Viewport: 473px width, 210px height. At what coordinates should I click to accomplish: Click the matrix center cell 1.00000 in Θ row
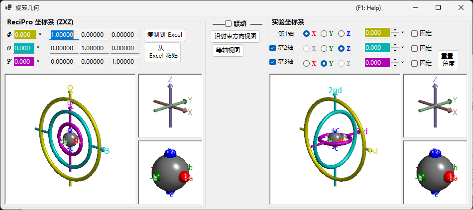[95, 48]
